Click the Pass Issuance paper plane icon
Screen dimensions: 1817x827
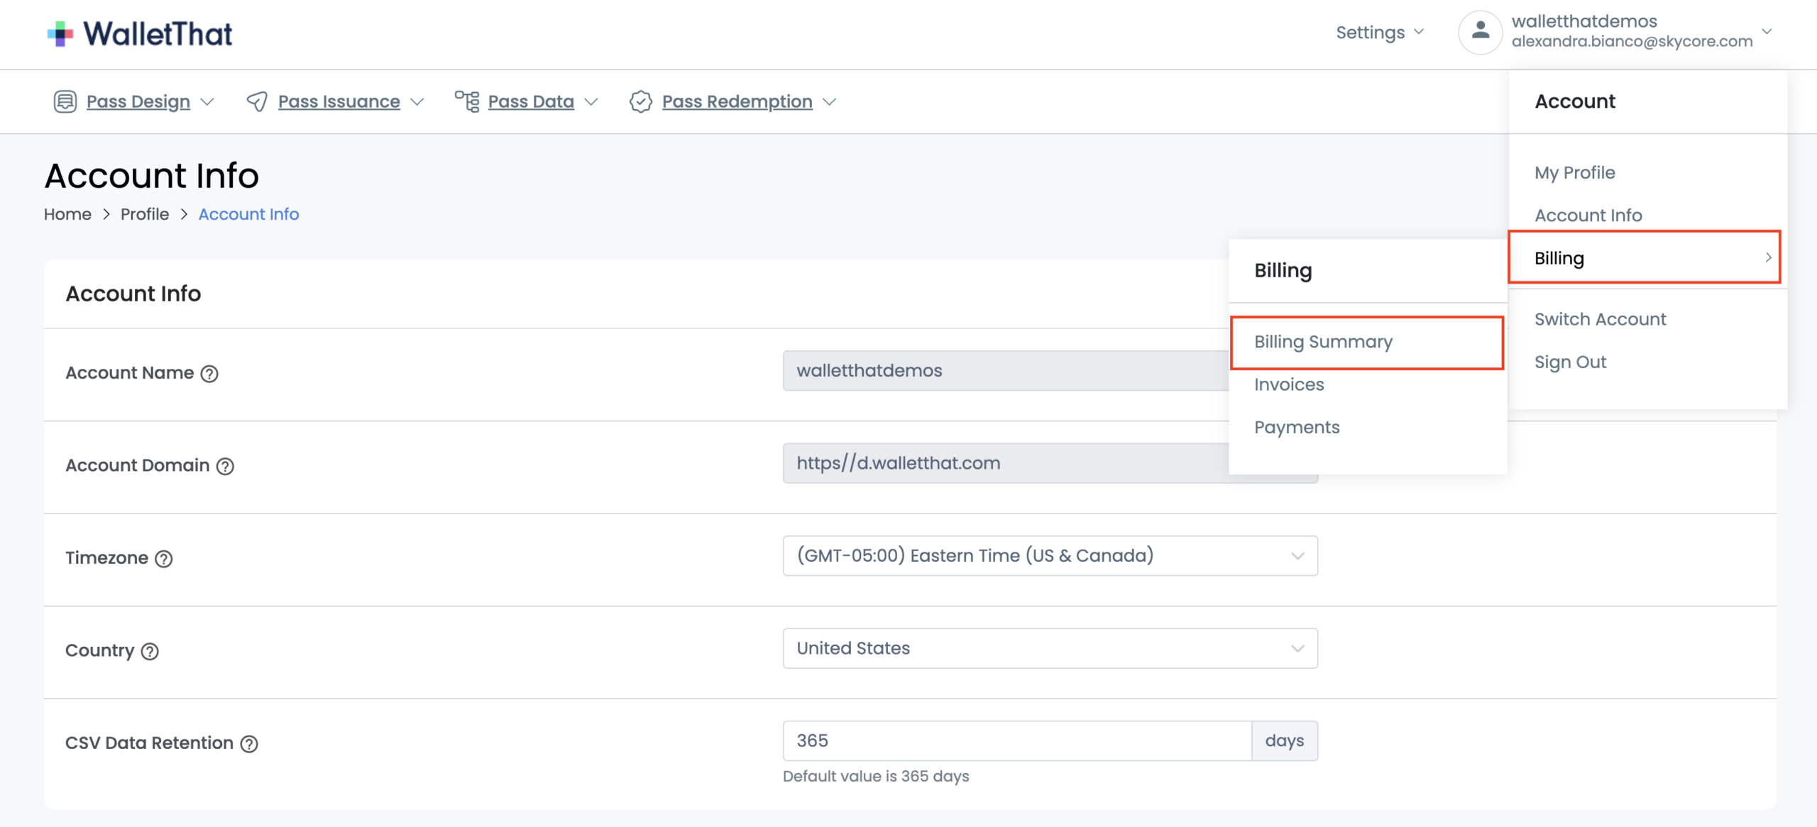(x=257, y=101)
